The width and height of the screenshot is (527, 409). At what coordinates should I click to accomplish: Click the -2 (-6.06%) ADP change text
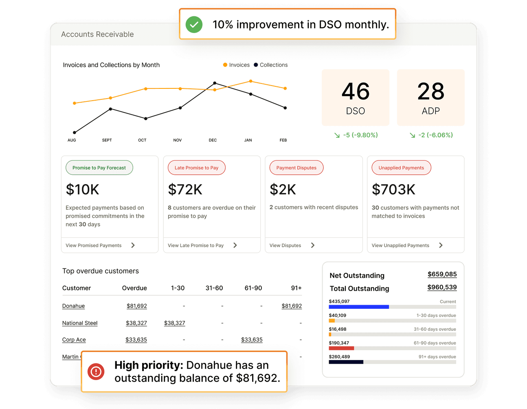436,135
